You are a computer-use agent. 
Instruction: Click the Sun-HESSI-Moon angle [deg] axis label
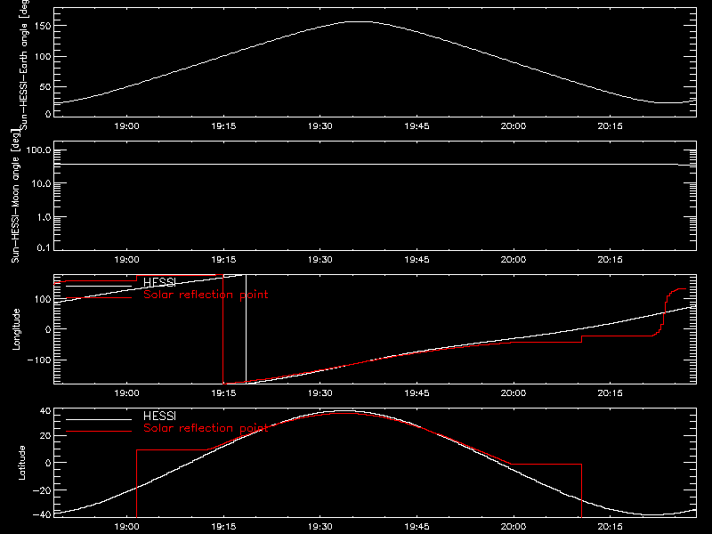pos(15,196)
